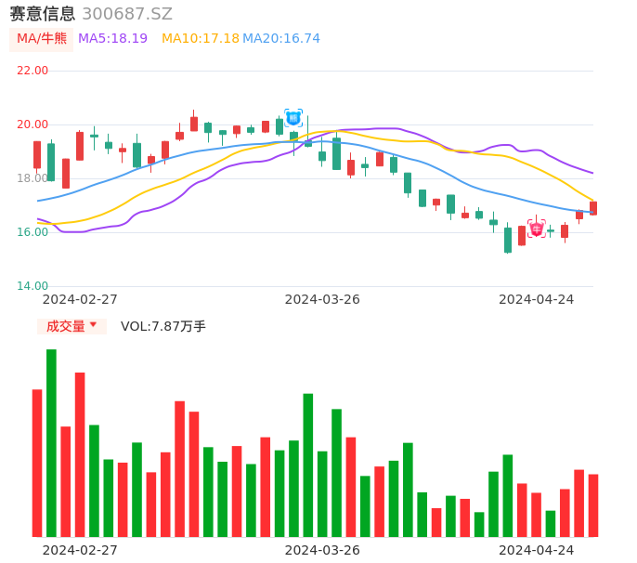The width and height of the screenshot is (637, 563).
Task: Click the MA10:17.18 label
Action: tap(201, 38)
